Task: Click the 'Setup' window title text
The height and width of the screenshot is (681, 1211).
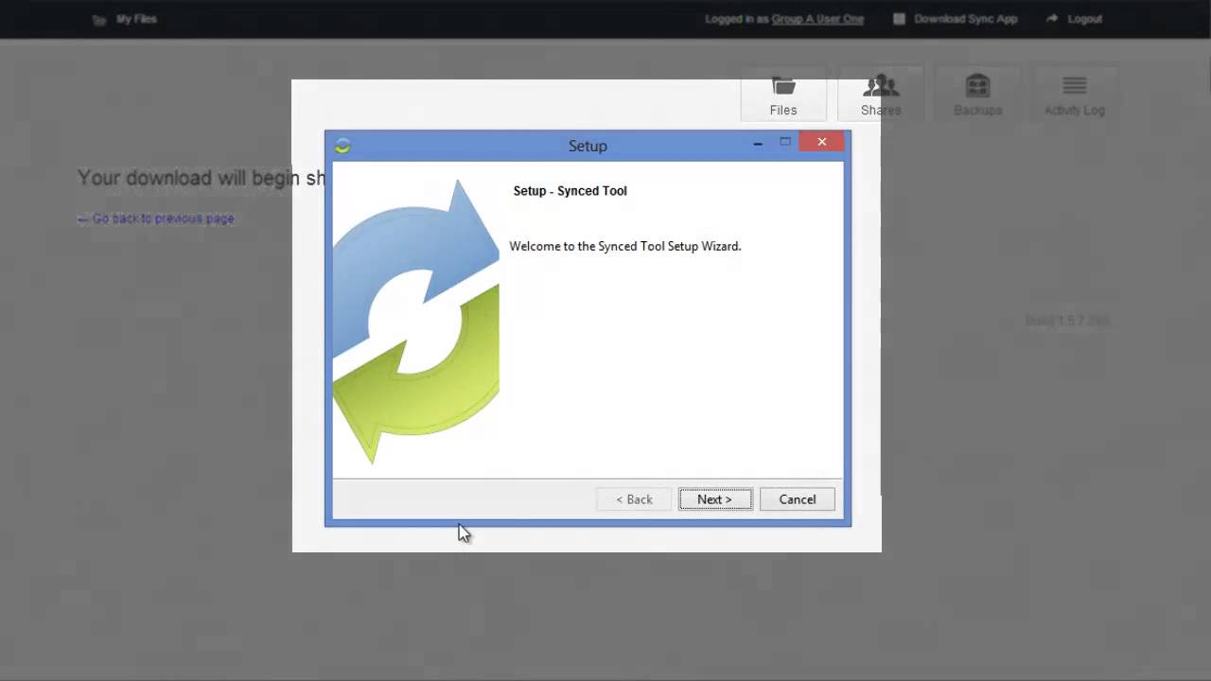Action: (x=588, y=146)
